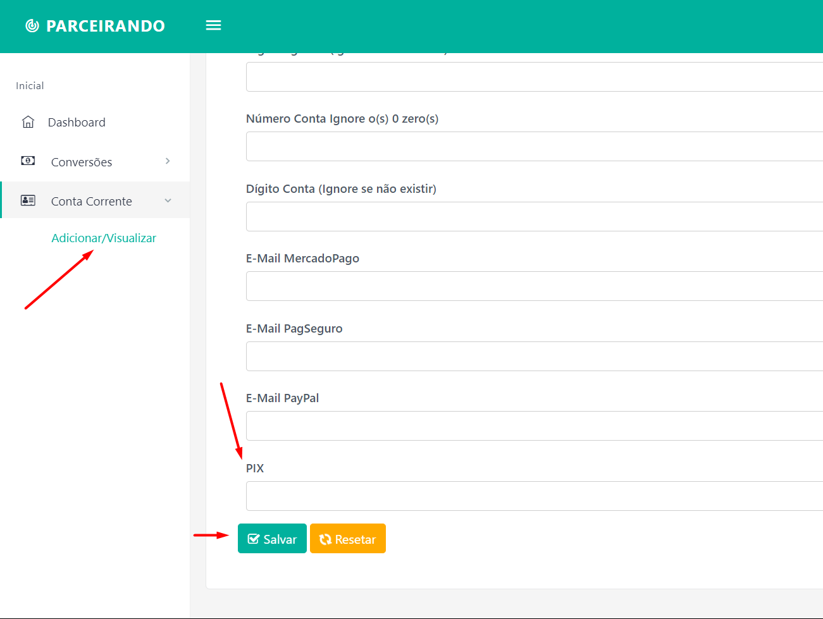Image resolution: width=823 pixels, height=619 pixels.
Task: Click the Dígito Conta label text
Action: point(341,189)
